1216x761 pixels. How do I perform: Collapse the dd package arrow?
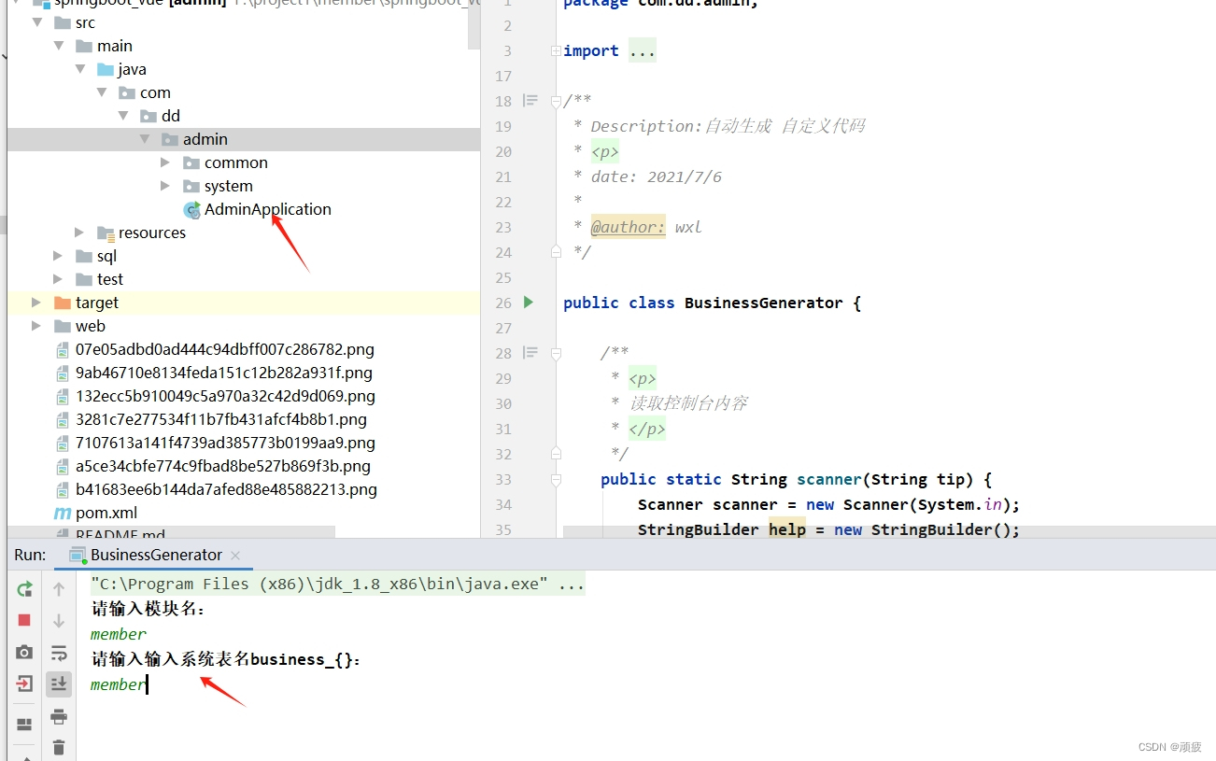123,116
